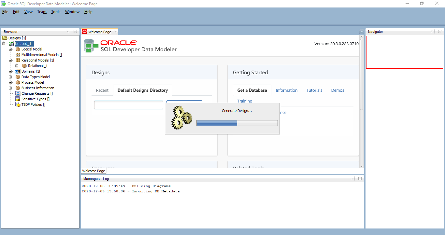Click the Version: 20.3.0.283.0710 text
This screenshot has height=235, width=445.
tap(337, 44)
